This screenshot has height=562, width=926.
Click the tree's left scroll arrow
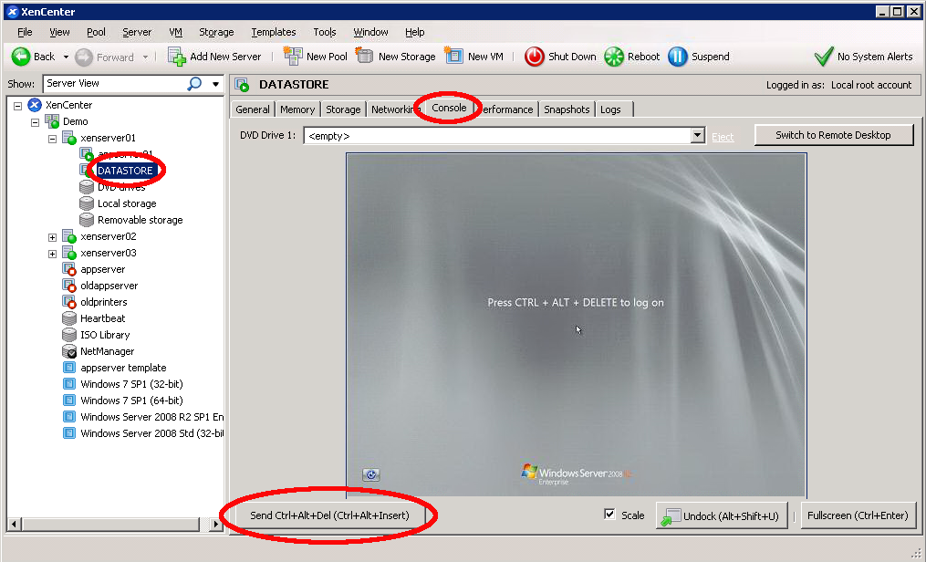[x=15, y=525]
